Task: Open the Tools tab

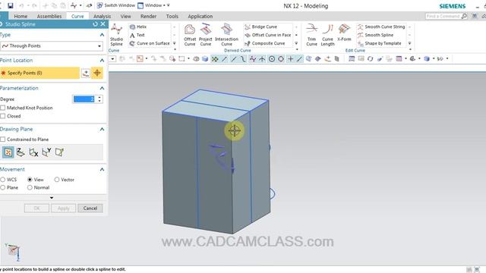Action: 172,16
